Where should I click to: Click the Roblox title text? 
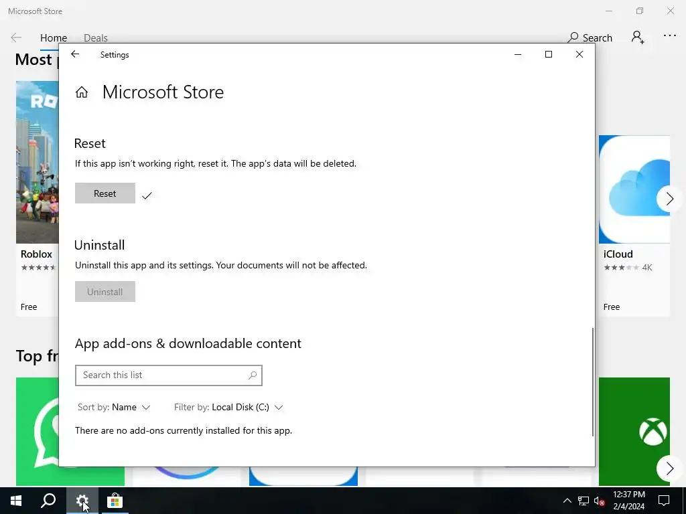[x=36, y=254]
